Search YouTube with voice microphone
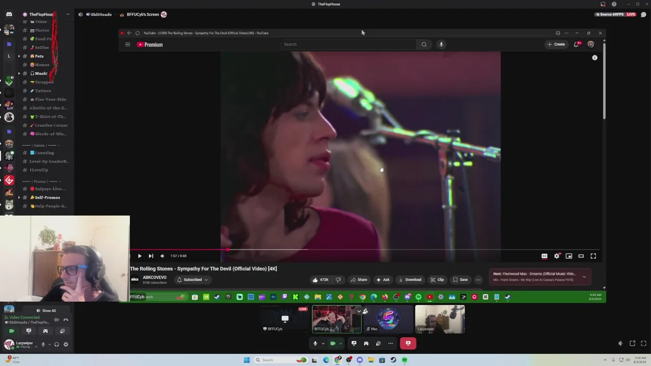This screenshot has width=651, height=366. tap(441, 44)
